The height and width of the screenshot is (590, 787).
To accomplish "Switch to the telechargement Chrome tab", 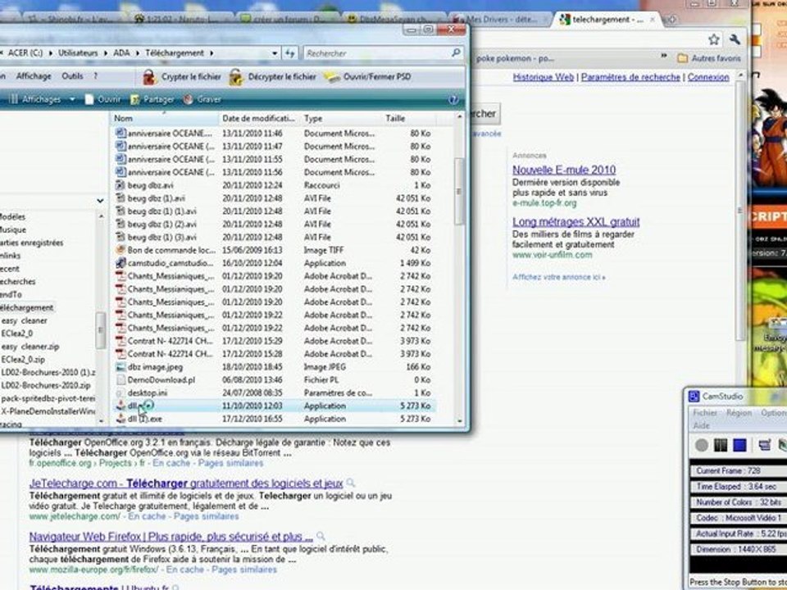I will [608, 20].
